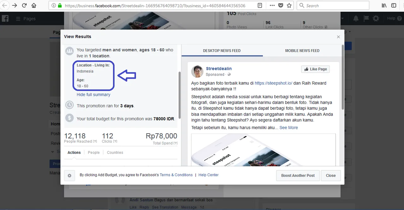The image size is (404, 210).
Task: Open the Clicks [?] help tip
Action: coord(115,141)
